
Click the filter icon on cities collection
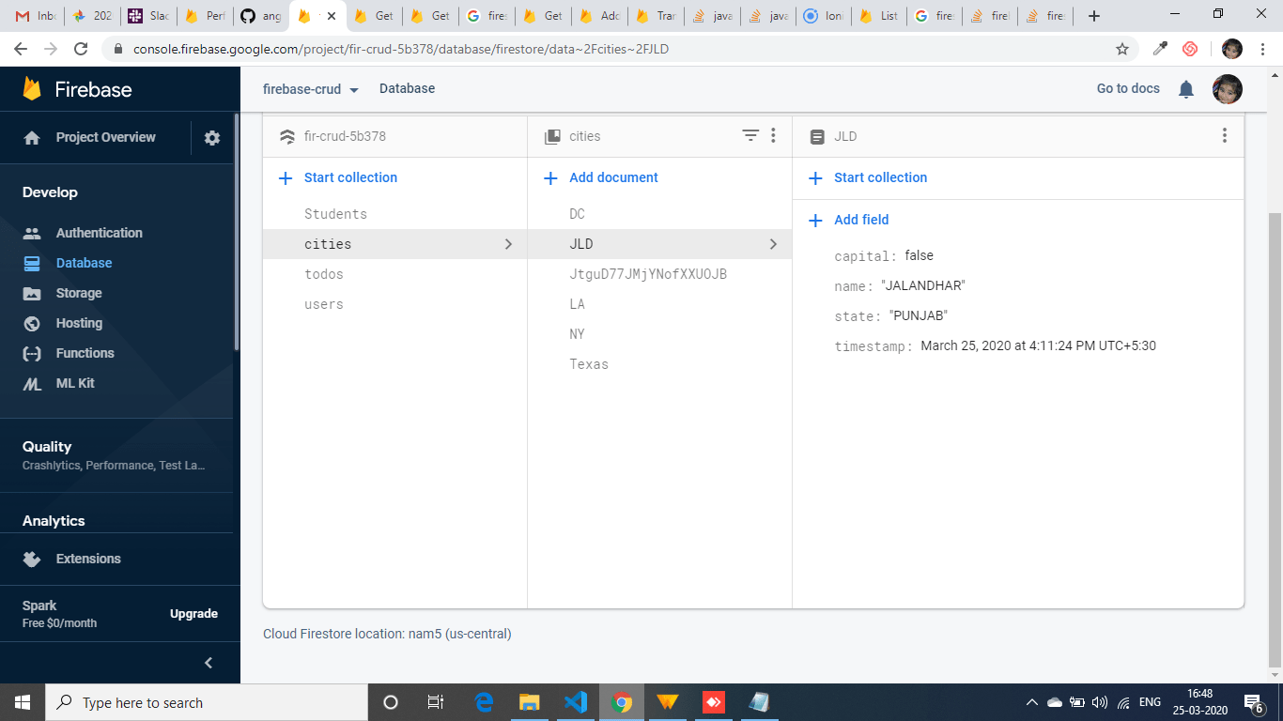tap(750, 135)
